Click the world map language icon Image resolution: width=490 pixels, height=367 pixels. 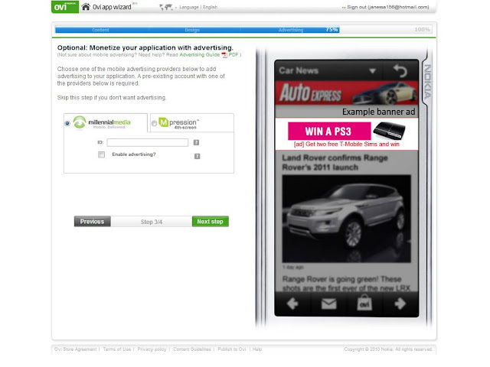tap(166, 7)
